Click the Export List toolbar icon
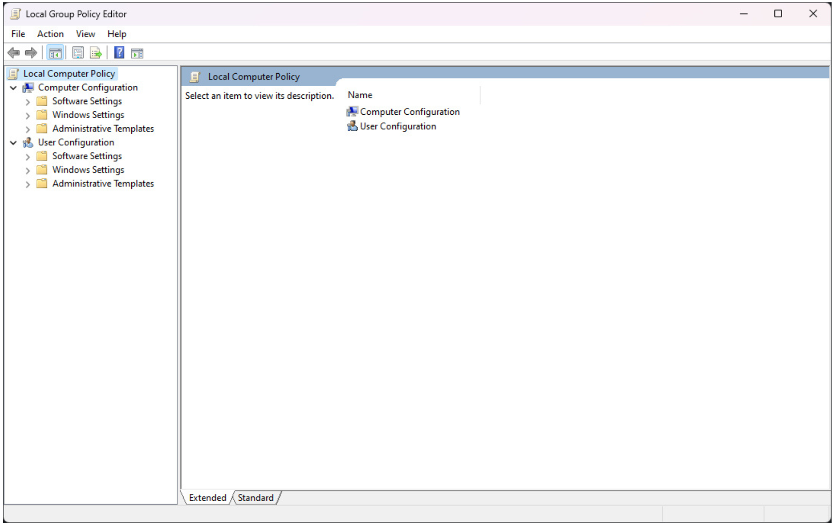 click(x=96, y=52)
